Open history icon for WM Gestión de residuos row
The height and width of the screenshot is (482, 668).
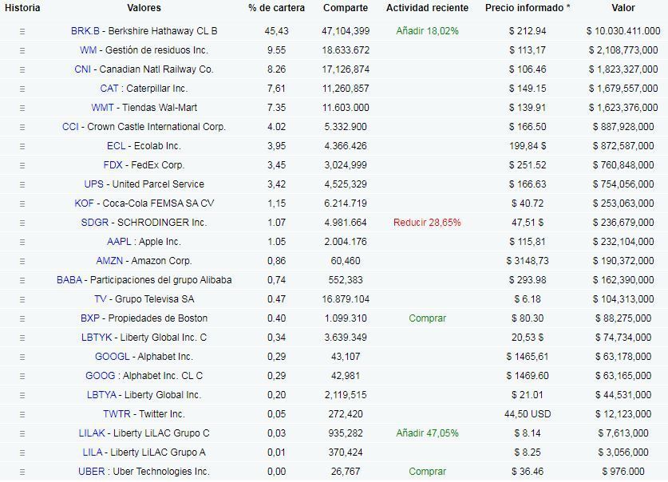(x=22, y=50)
